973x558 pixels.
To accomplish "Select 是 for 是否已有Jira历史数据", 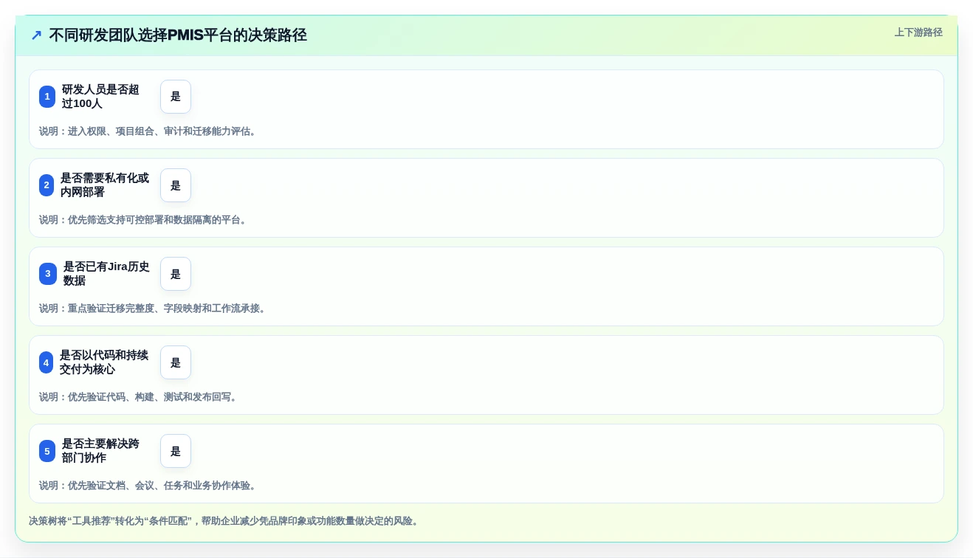I will (x=176, y=274).
